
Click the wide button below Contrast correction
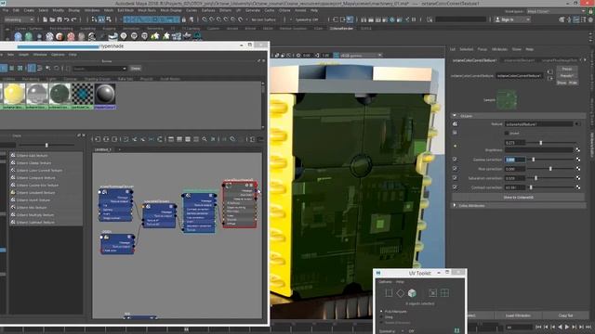519,198
